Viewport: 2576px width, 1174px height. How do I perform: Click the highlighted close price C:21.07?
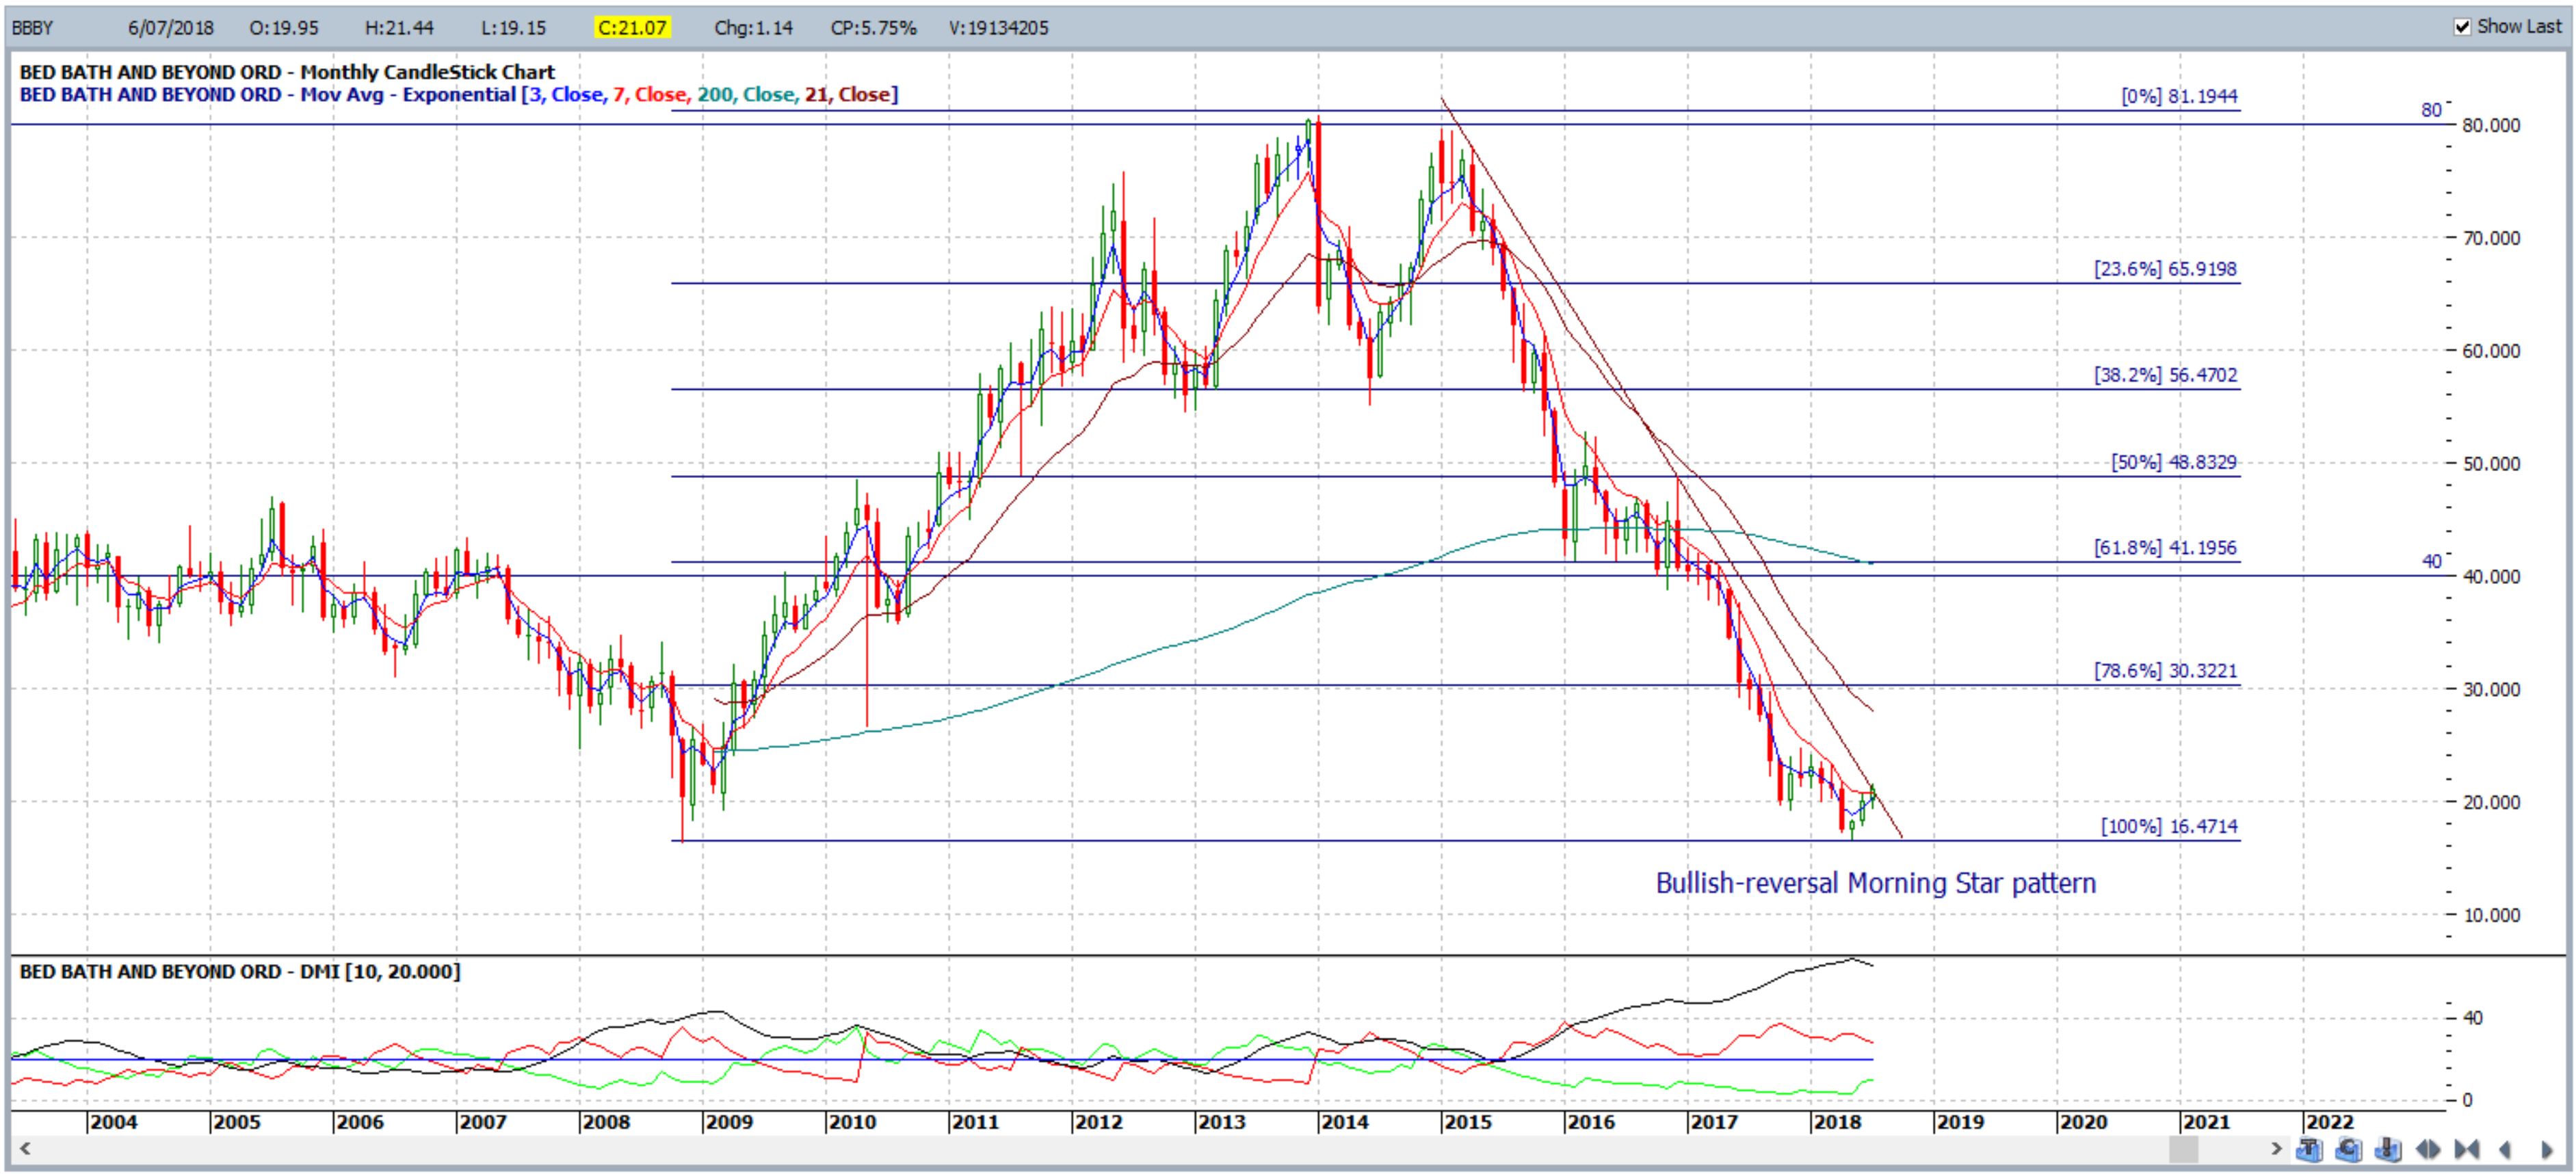(633, 28)
